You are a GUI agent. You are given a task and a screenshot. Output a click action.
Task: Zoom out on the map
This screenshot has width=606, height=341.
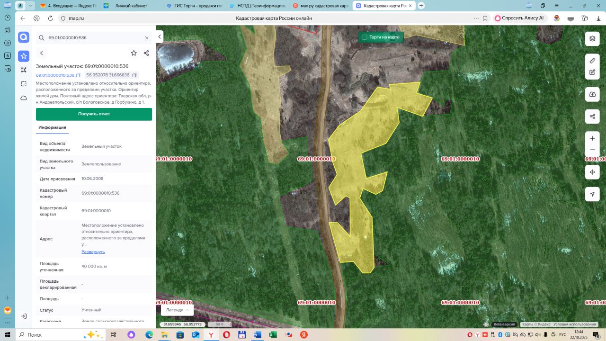click(592, 150)
